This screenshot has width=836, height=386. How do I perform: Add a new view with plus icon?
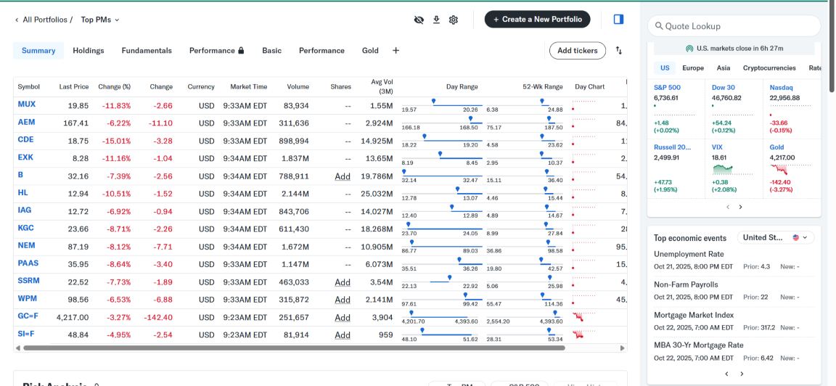click(396, 51)
